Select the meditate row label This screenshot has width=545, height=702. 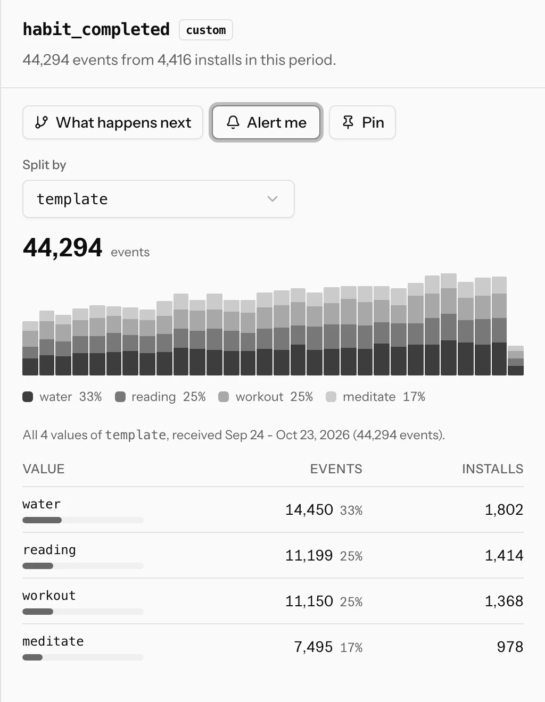[53, 641]
